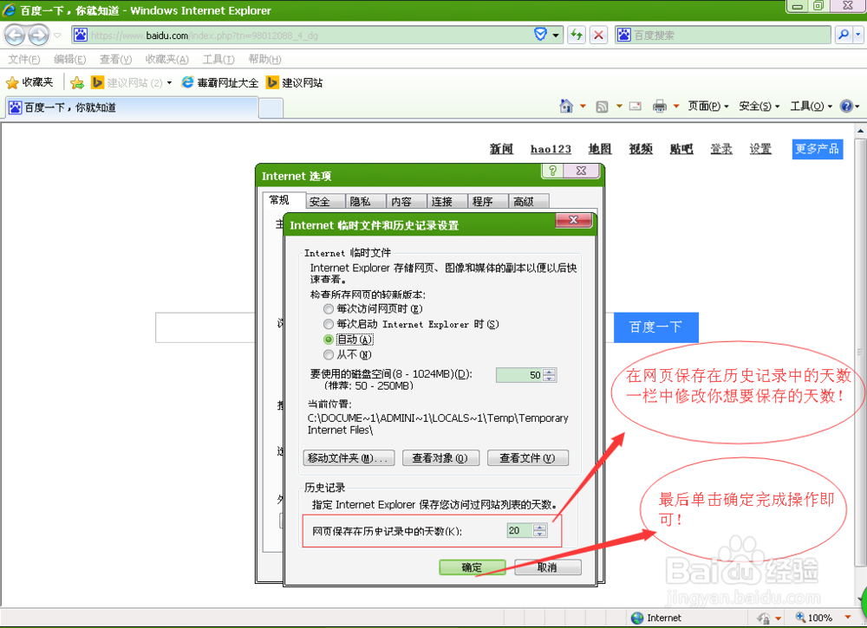Open the 查看(V) menu
The image size is (867, 628).
coord(115,59)
